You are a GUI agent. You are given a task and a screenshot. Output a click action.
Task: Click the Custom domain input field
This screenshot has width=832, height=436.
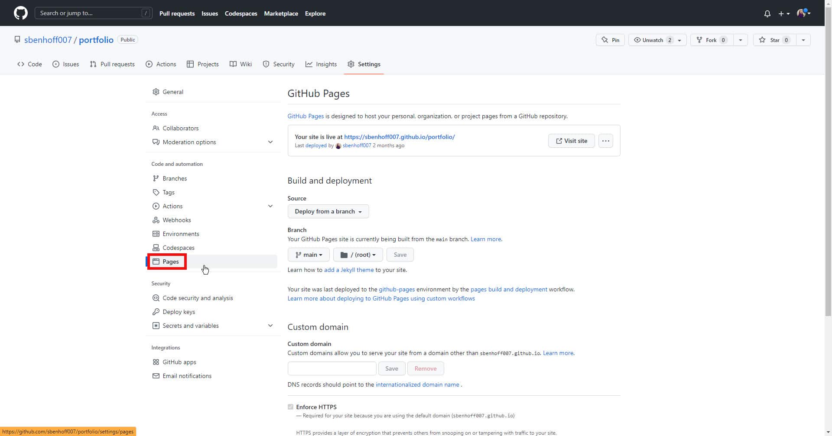coord(332,368)
